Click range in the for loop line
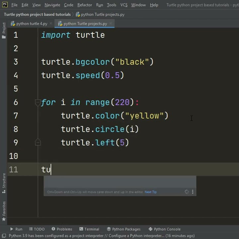This screenshot has width=239, height=239. tap(98, 102)
